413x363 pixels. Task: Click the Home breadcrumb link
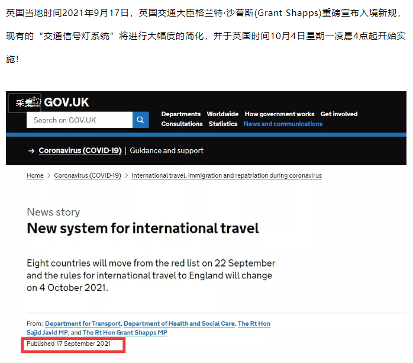pyautogui.click(x=35, y=176)
